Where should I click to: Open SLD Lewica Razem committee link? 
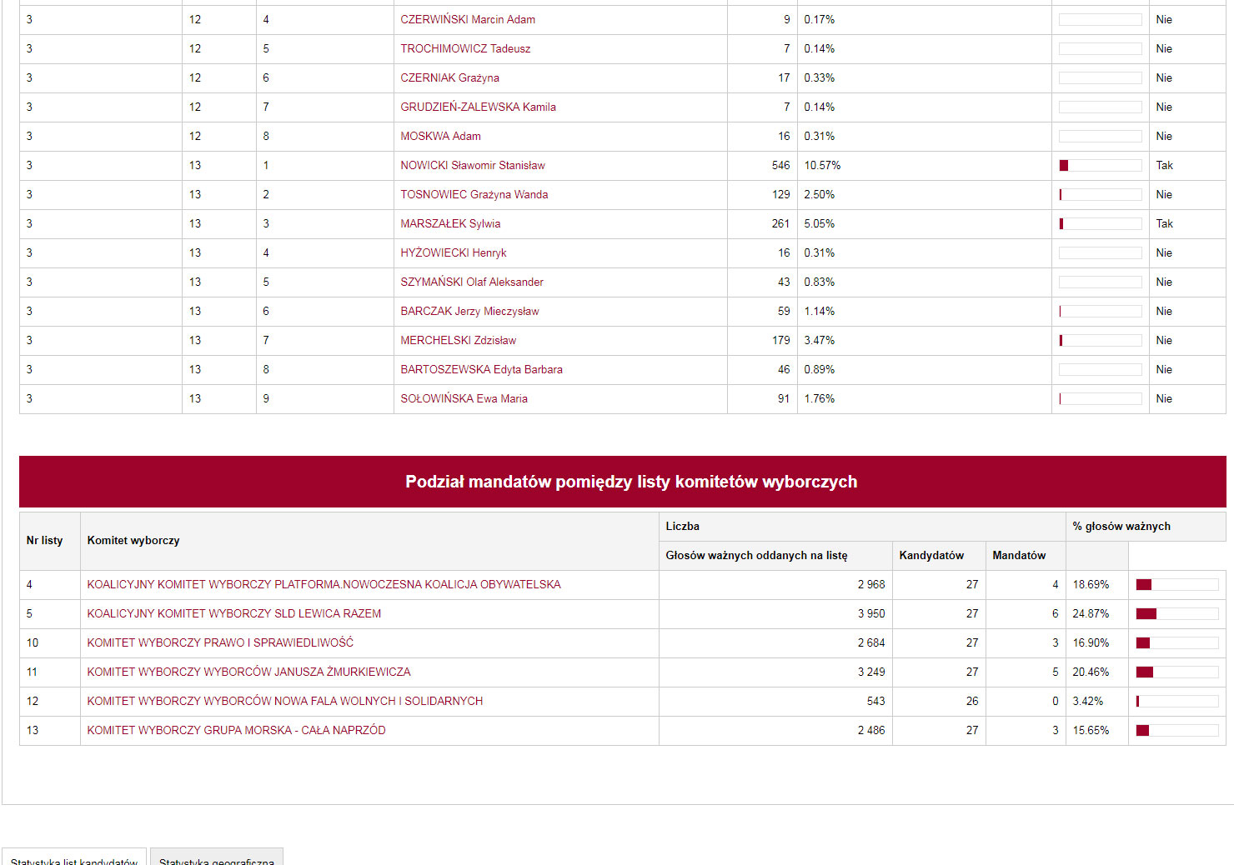point(233,614)
